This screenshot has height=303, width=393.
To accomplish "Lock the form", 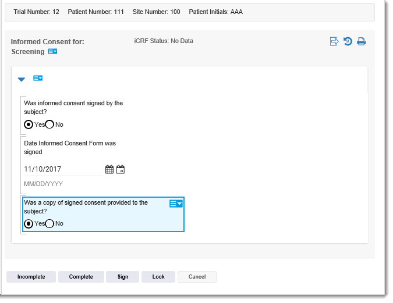I will 158,277.
